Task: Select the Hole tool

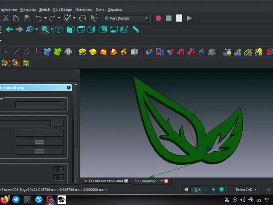Action: pyautogui.click(x=160, y=52)
